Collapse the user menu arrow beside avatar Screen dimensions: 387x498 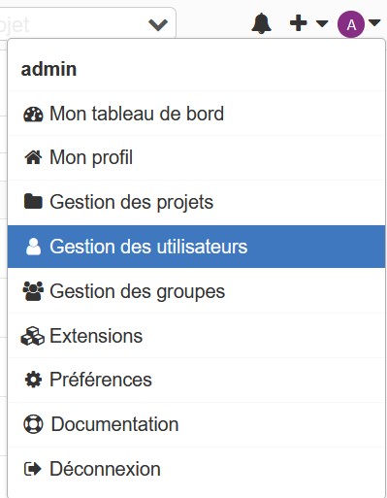(x=374, y=23)
